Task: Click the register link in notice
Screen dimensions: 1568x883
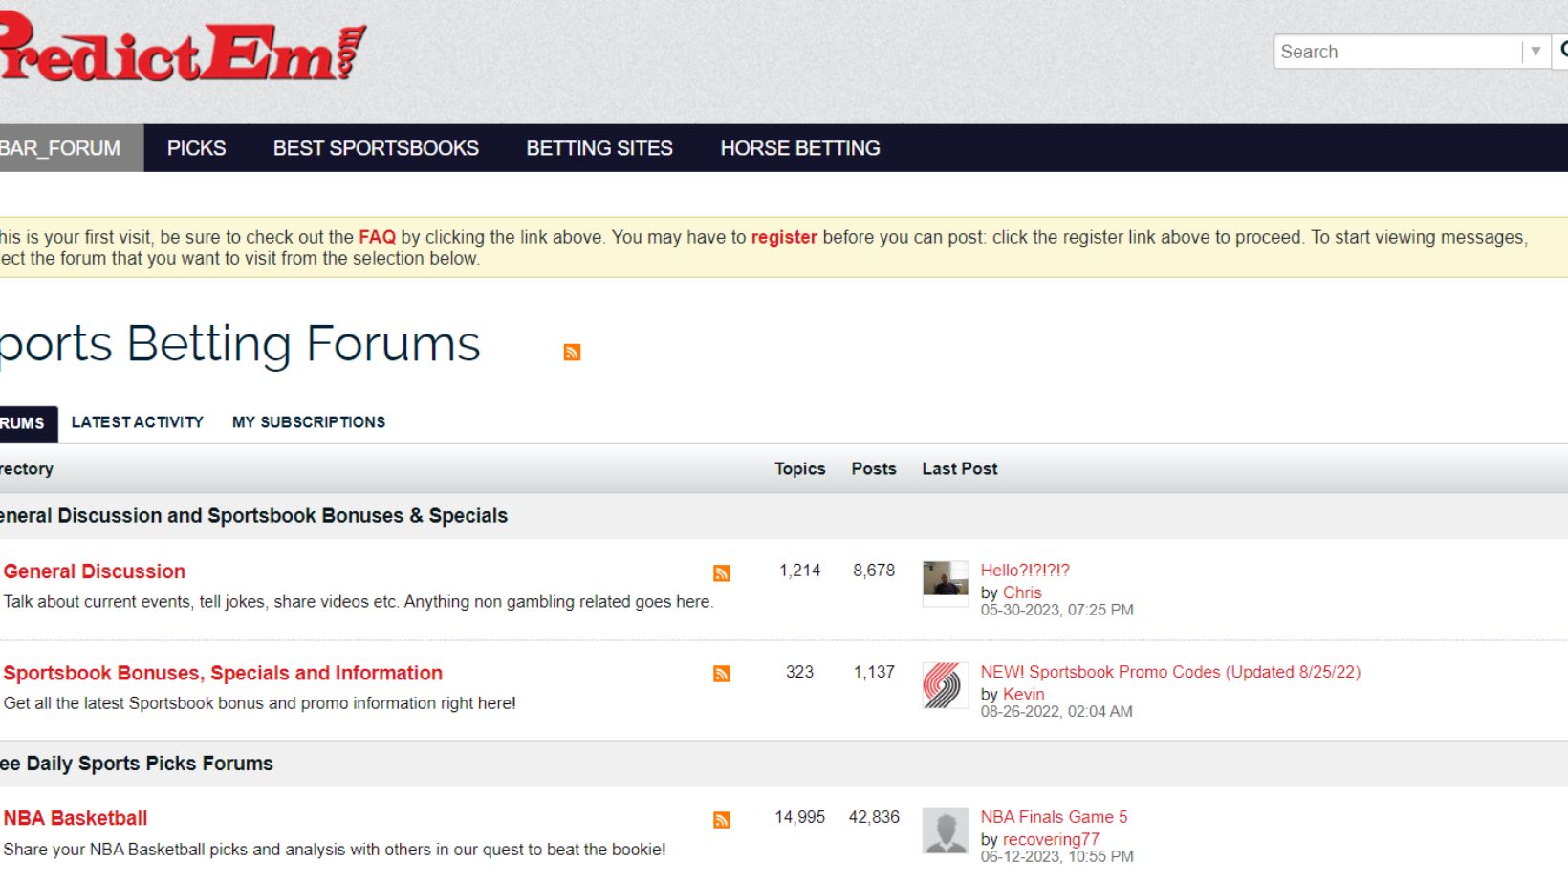Action: (784, 237)
